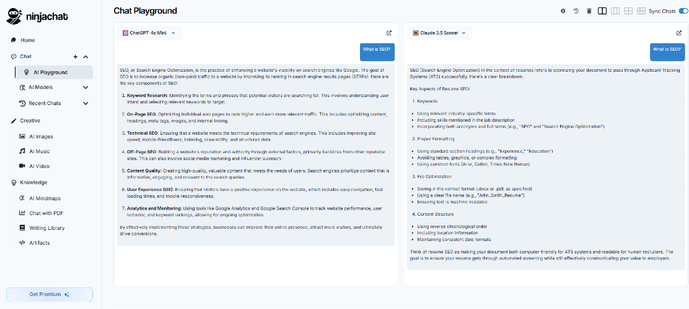Click the ninjachat logo
The width and height of the screenshot is (689, 309).
pyautogui.click(x=37, y=16)
